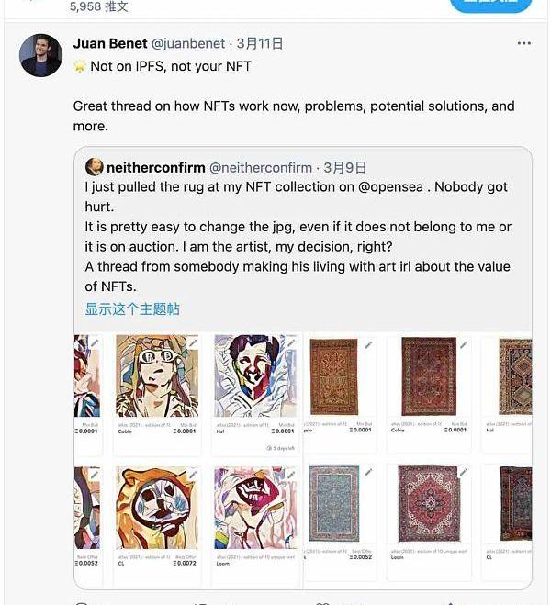
Task: Open the Cobie rug NFT image
Action: pyautogui.click(x=428, y=376)
